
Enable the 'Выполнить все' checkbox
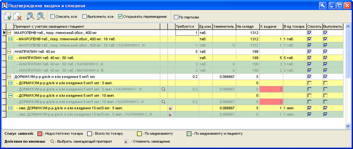[x=84, y=17]
